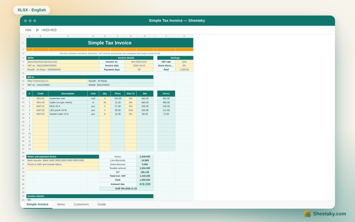355x222 pixels.
Task: Select Prices in SAR and include labour note
Action: pos(63,164)
